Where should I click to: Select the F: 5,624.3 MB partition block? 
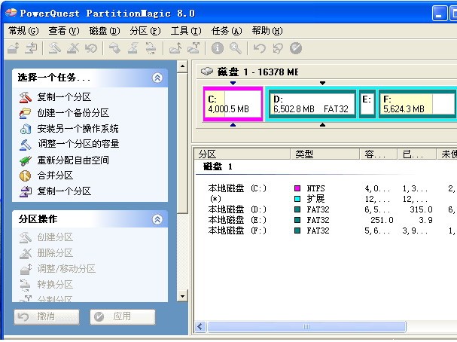point(417,104)
